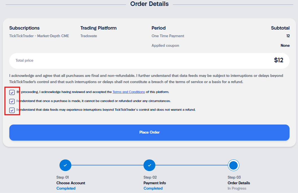Open the Terms and Conditions link
The image size is (298, 193).
pos(129,92)
